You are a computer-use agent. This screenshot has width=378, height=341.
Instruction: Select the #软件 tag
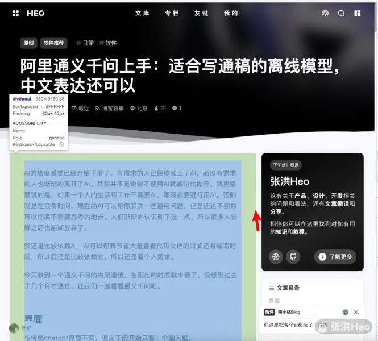click(108, 43)
